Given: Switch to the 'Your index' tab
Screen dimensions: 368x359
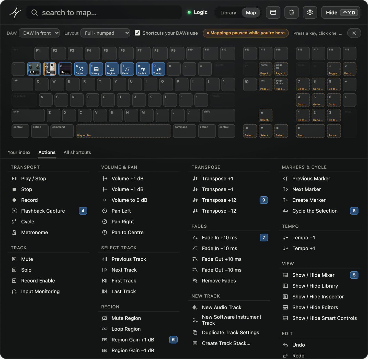Looking at the screenshot, I should pyautogui.click(x=19, y=152).
